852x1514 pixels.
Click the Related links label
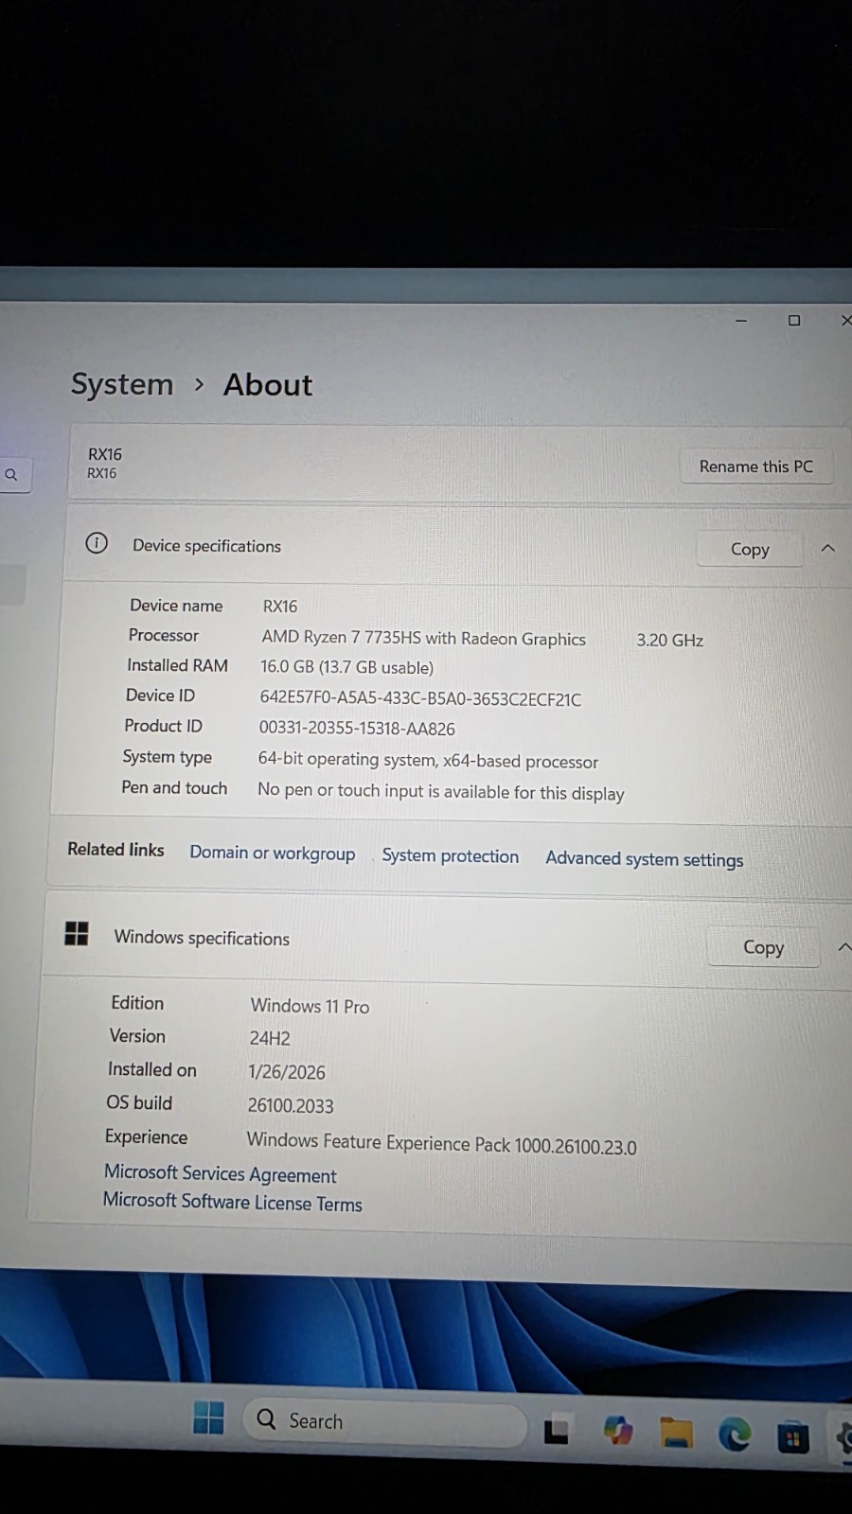115,850
